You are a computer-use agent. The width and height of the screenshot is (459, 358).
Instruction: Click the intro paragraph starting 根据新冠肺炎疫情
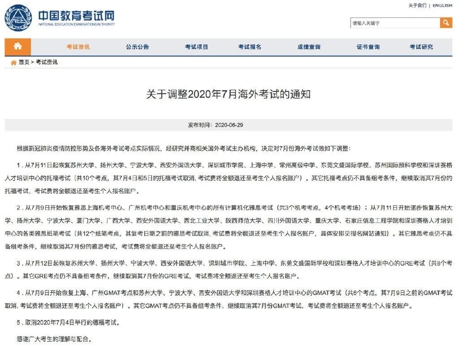(x=183, y=148)
